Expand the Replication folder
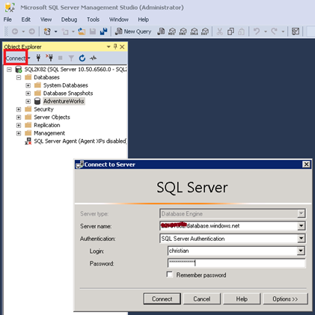Viewport: 315px width, 315px height. (x=19, y=125)
